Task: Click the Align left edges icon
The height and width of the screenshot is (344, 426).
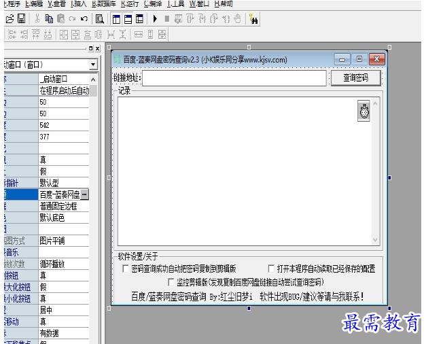Action: click(x=12, y=35)
